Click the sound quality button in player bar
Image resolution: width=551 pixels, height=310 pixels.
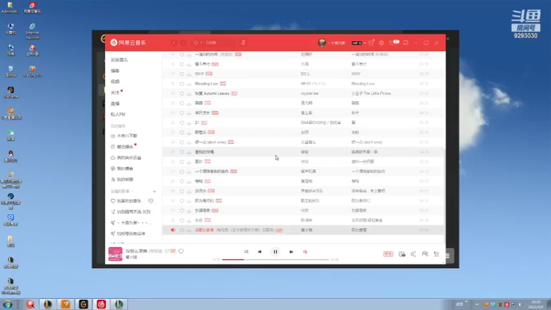[x=388, y=254]
